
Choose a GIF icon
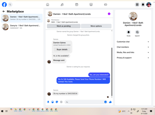click(61, 102)
